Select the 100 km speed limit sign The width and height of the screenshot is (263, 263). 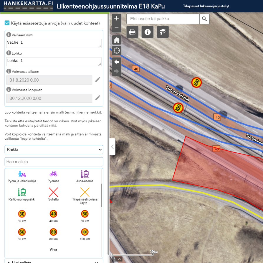[85, 234]
